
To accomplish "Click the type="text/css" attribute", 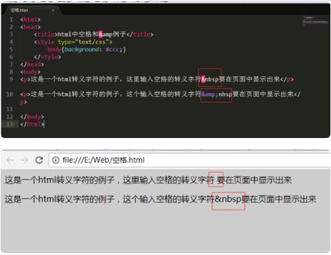I will pyautogui.click(x=83, y=42).
